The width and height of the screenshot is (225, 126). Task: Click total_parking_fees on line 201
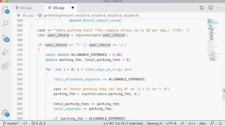click(x=71, y=104)
